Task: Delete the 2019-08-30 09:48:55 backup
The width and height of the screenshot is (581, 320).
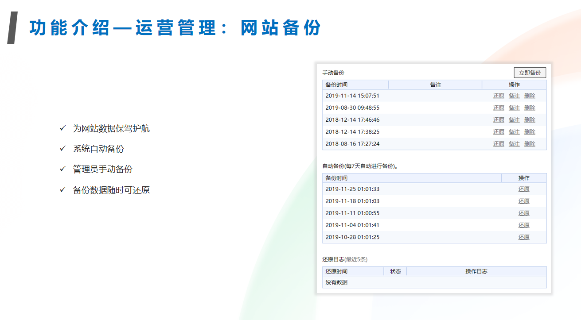Action: (x=530, y=108)
